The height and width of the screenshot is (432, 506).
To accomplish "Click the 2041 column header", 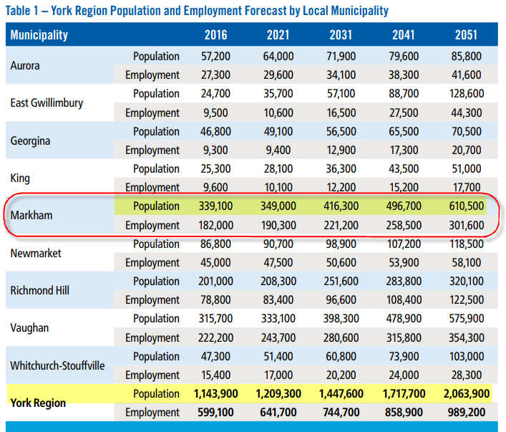I will [404, 35].
